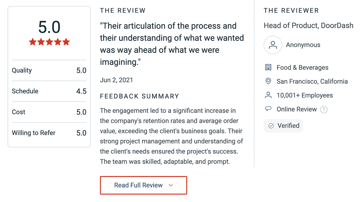Click the chevron arrow beside Read Full Review
The height and width of the screenshot is (202, 362).
point(171,185)
